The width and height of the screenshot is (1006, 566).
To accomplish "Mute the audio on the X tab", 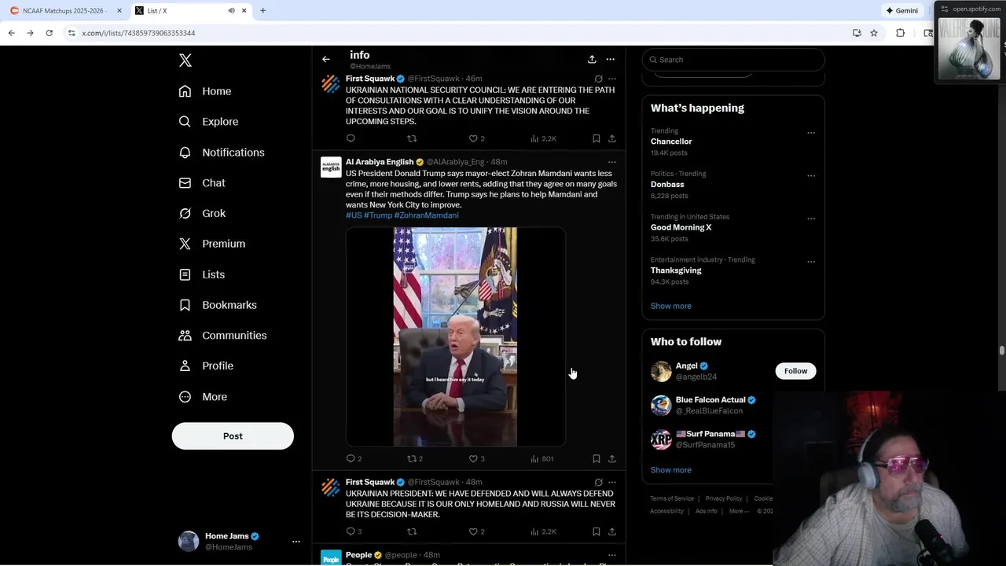I will coord(231,10).
